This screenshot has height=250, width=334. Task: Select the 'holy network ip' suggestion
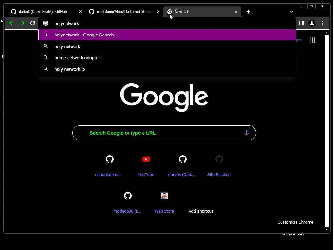167,69
